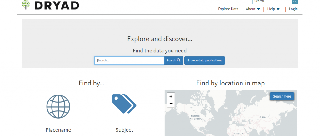Select the Placename globe icon

click(x=58, y=106)
